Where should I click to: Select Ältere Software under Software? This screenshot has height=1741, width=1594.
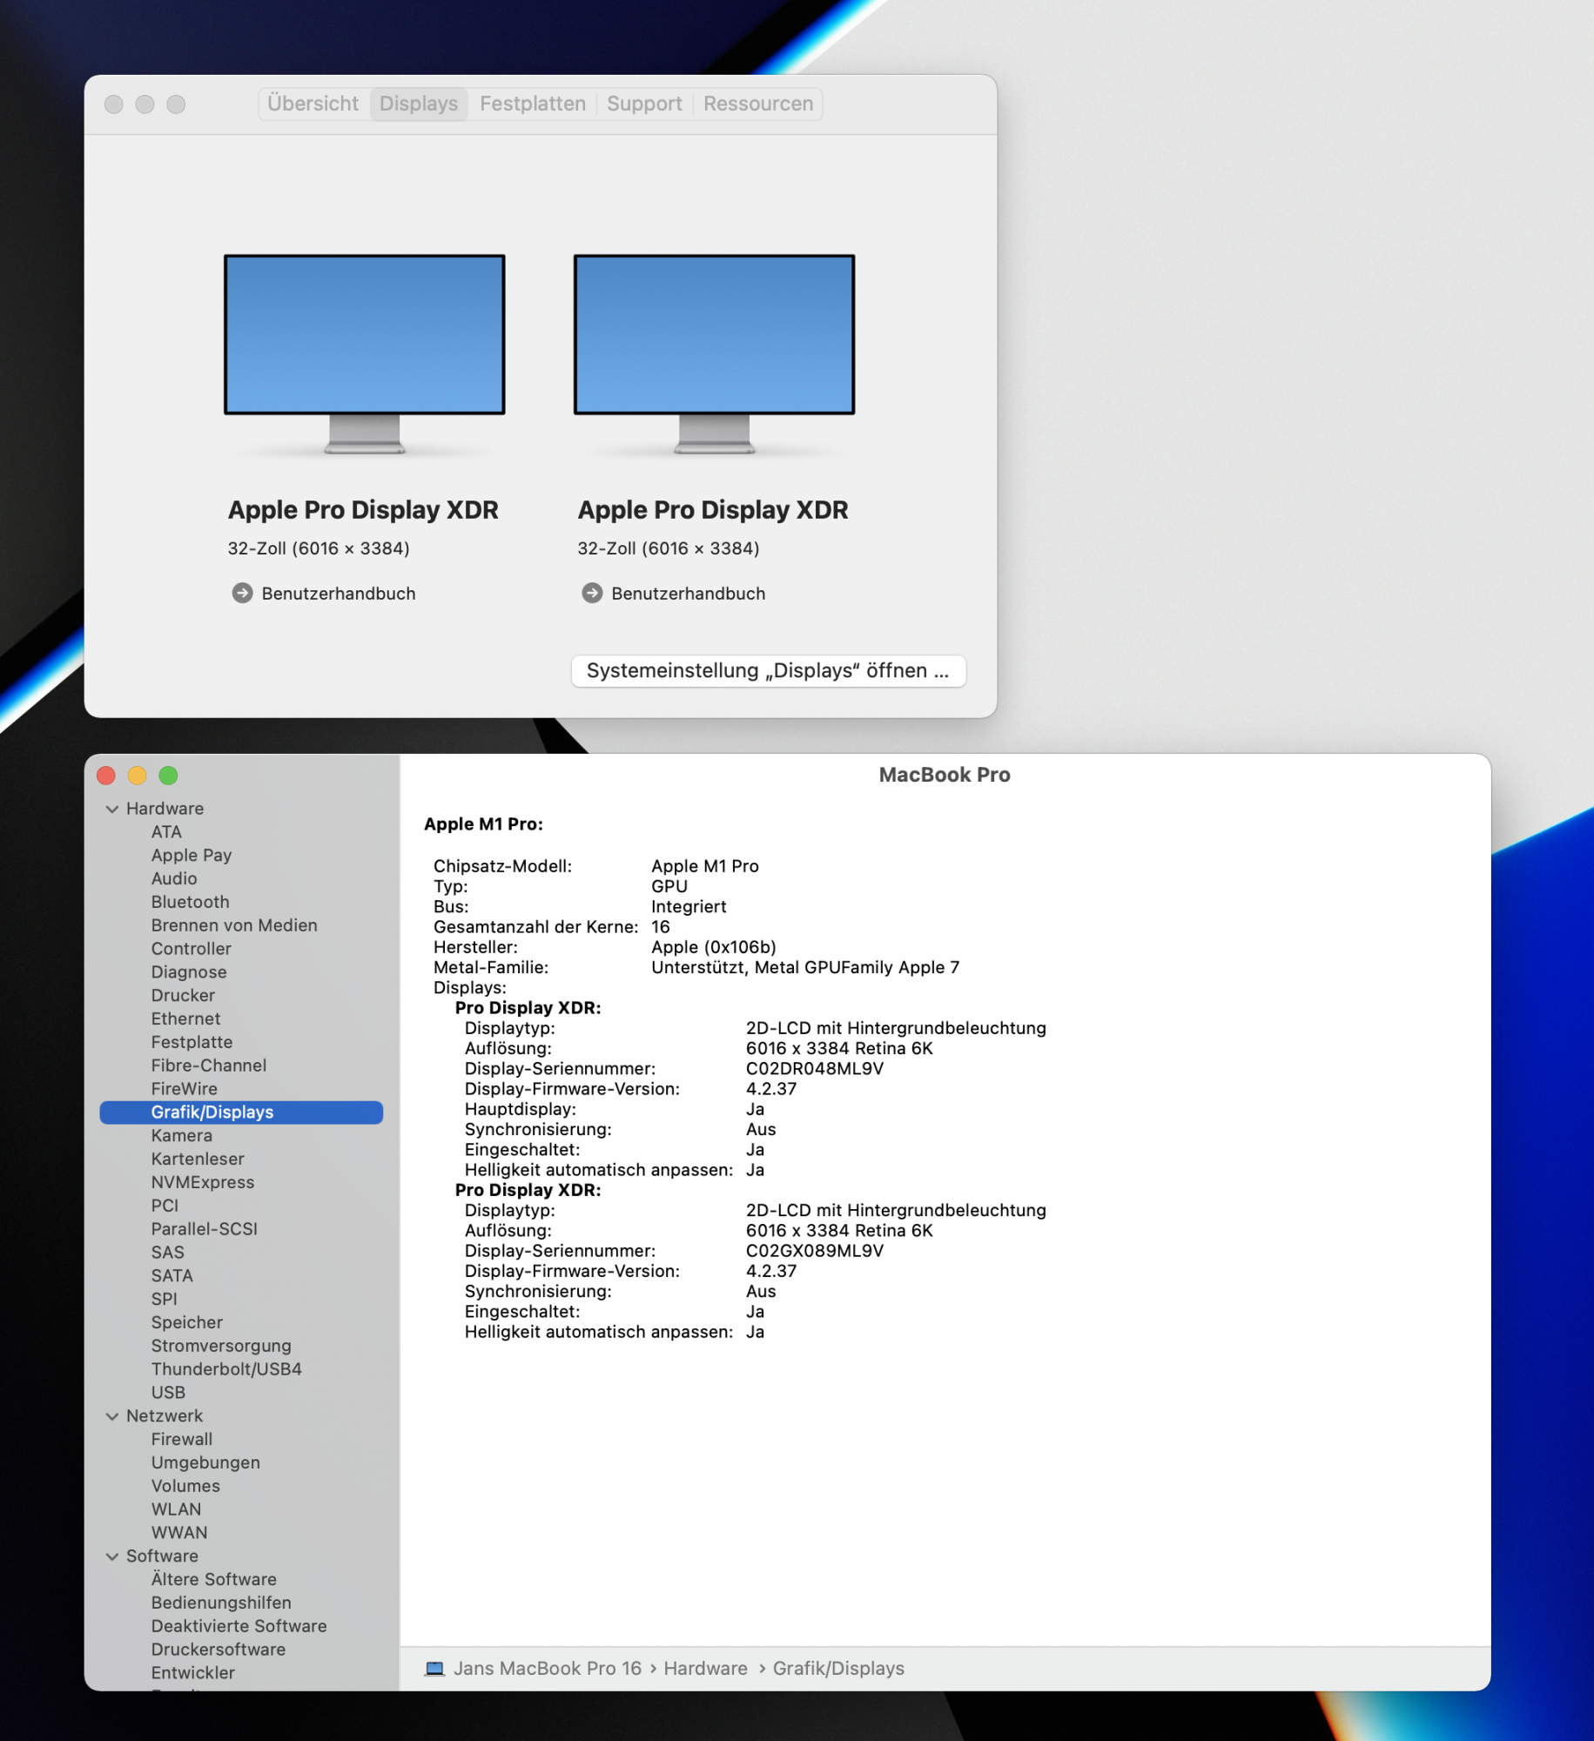click(x=214, y=1580)
